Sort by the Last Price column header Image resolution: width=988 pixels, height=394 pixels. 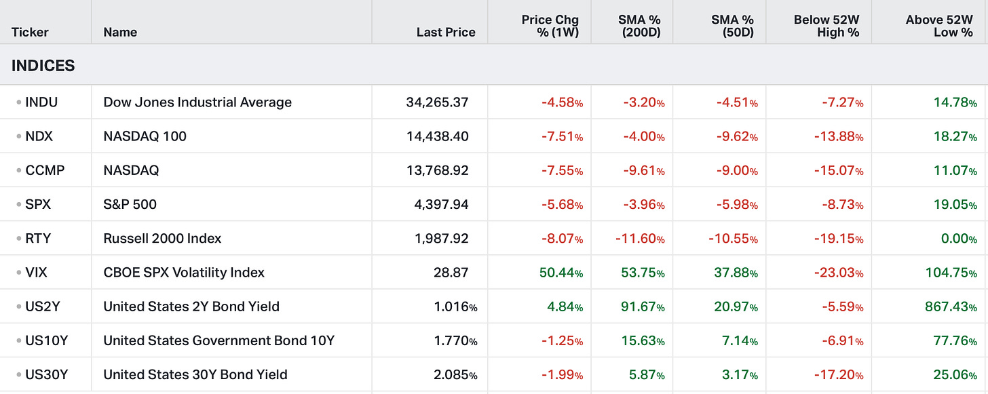[446, 32]
